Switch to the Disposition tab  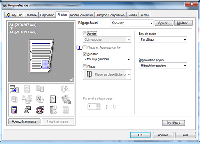coord(47,15)
